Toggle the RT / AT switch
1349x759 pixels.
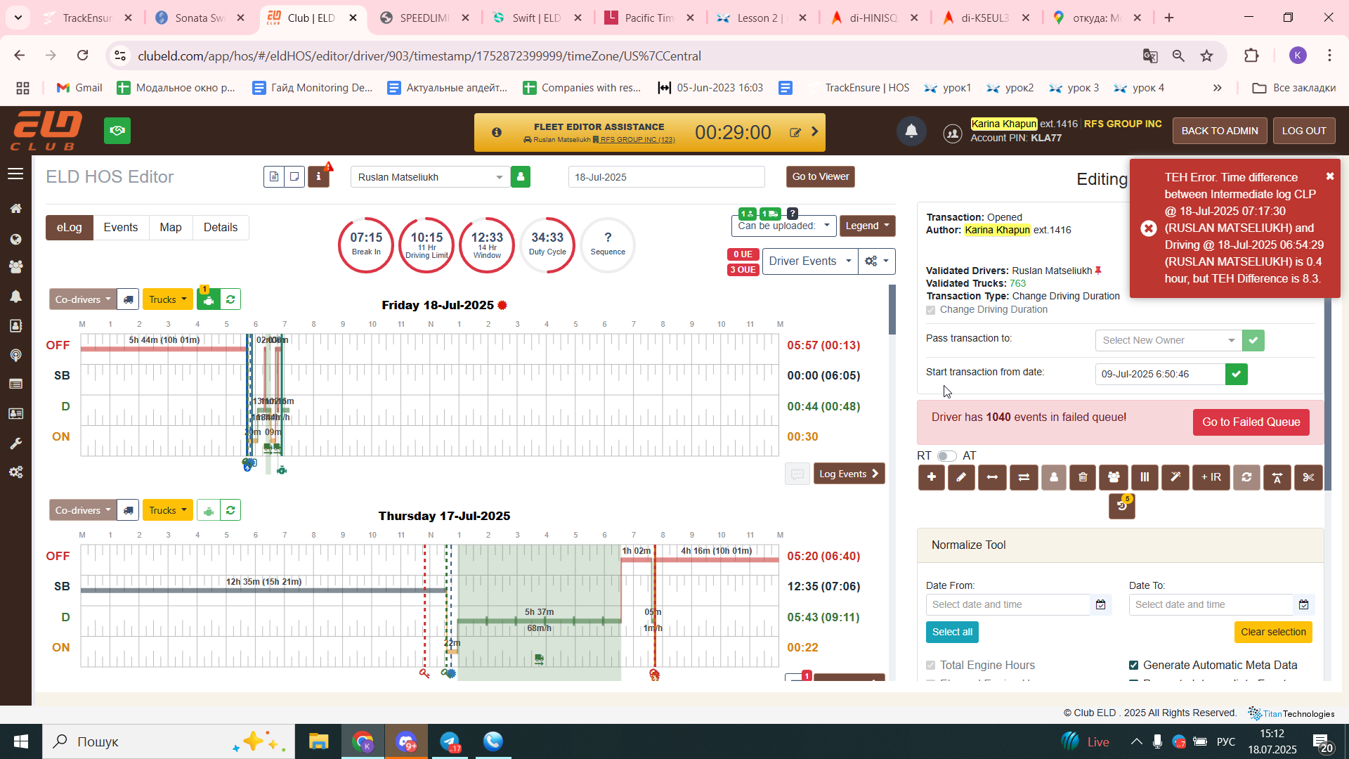(946, 456)
